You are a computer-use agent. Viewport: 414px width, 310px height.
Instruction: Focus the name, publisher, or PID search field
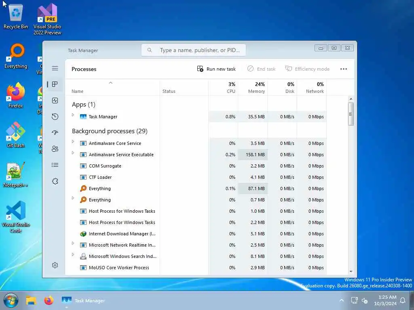point(194,50)
